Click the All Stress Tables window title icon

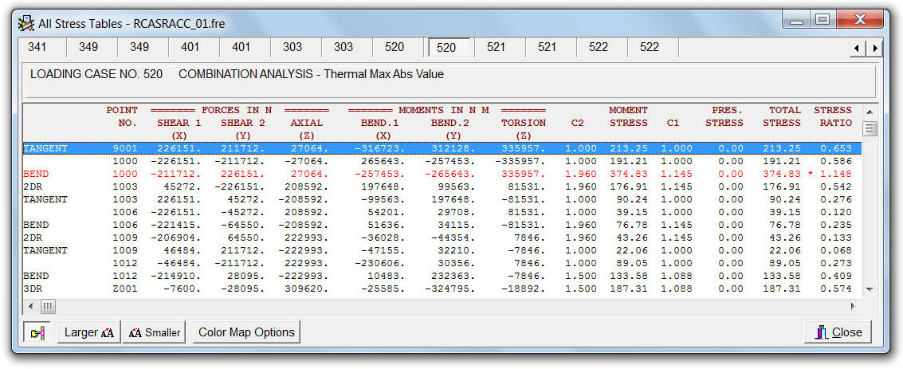point(26,24)
